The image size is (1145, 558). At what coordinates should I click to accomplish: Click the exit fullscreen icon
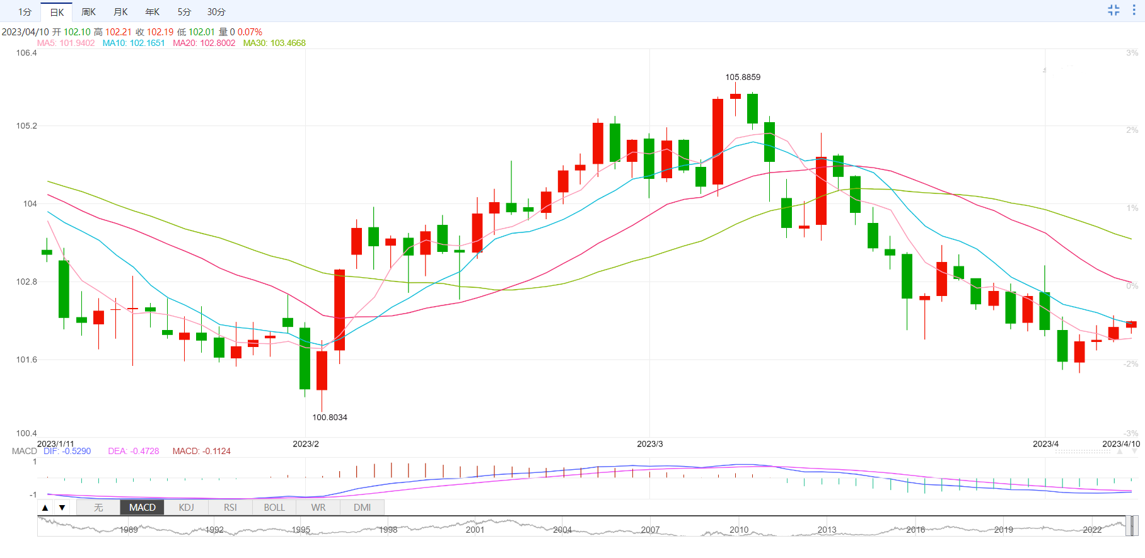pos(1113,10)
